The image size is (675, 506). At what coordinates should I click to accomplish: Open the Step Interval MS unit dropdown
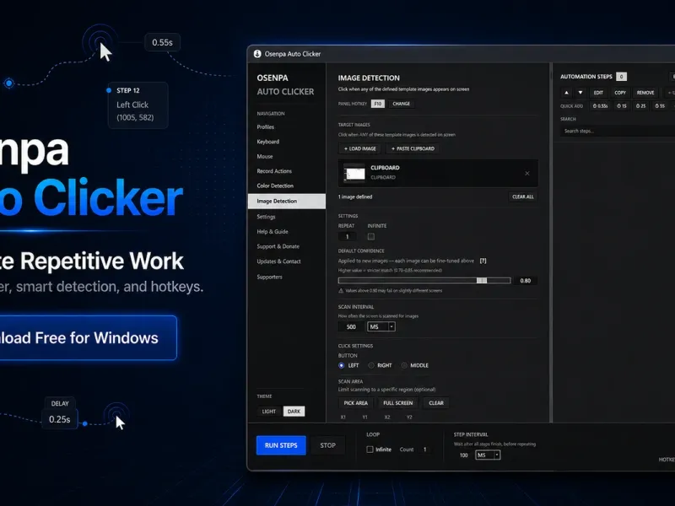pyautogui.click(x=488, y=455)
